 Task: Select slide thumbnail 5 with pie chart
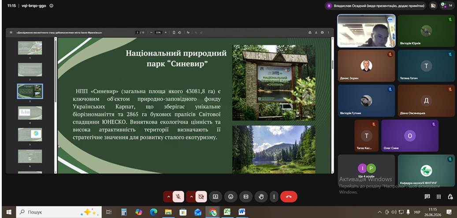(30, 134)
